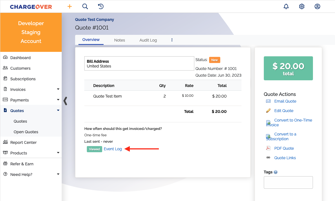Click the green Viewed badge
This screenshot has width=335, height=201.
coord(94,149)
